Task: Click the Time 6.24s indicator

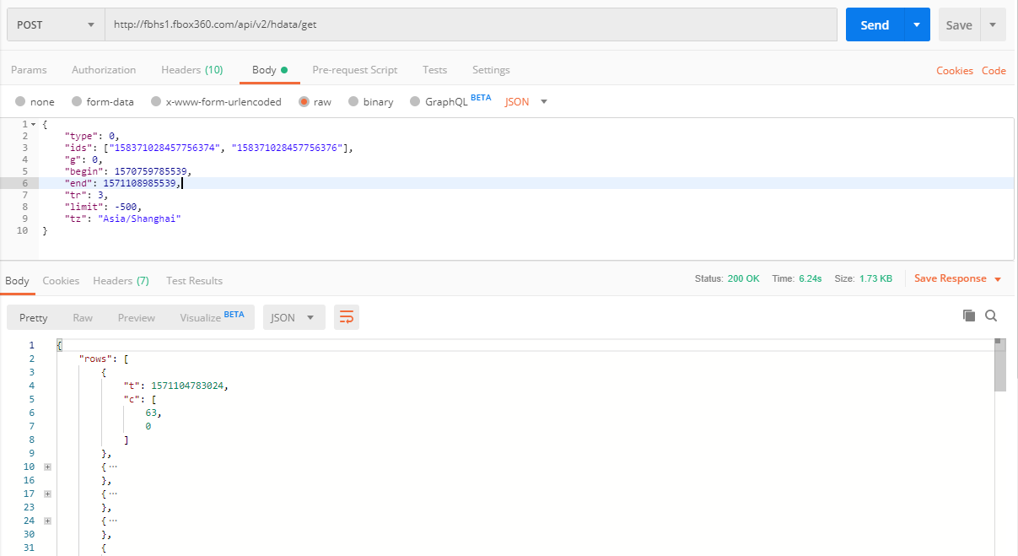Action: (x=797, y=278)
